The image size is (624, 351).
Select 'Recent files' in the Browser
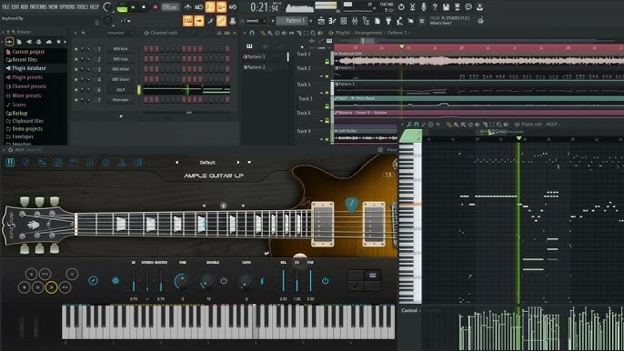click(x=24, y=60)
